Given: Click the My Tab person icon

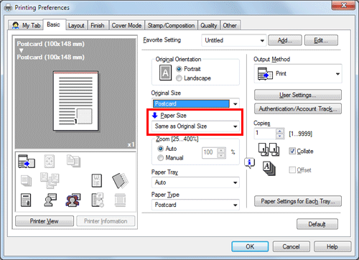Looking at the screenshot, I should [16, 25].
